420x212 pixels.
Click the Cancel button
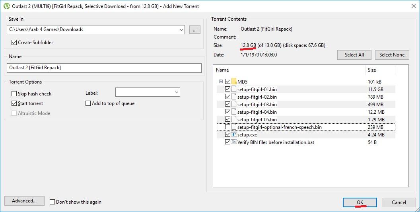(x=399, y=202)
